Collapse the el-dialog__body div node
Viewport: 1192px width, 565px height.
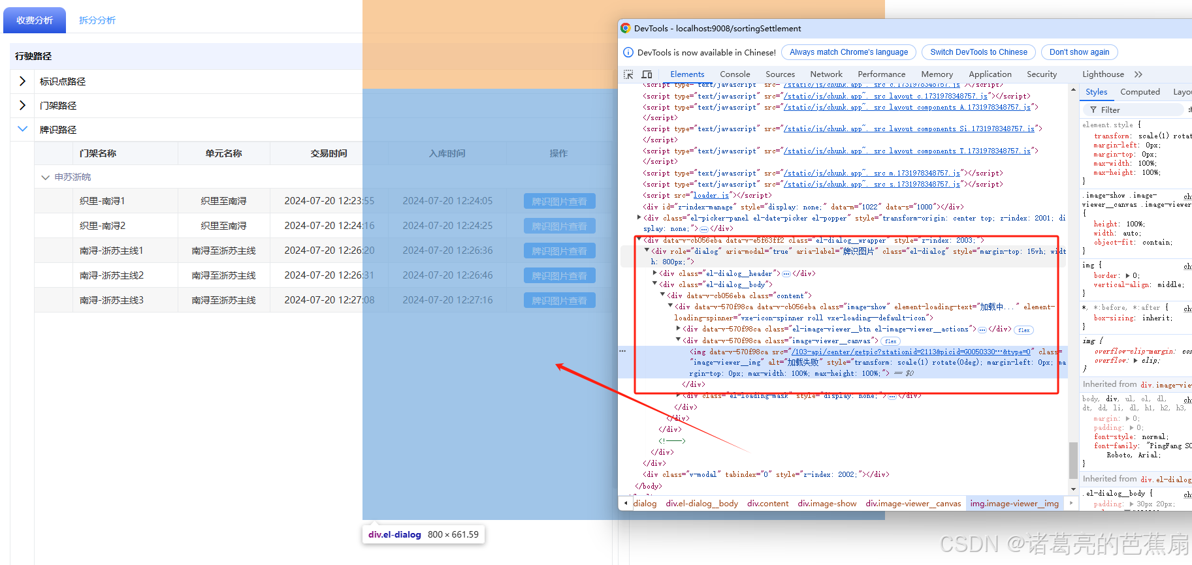pos(654,284)
